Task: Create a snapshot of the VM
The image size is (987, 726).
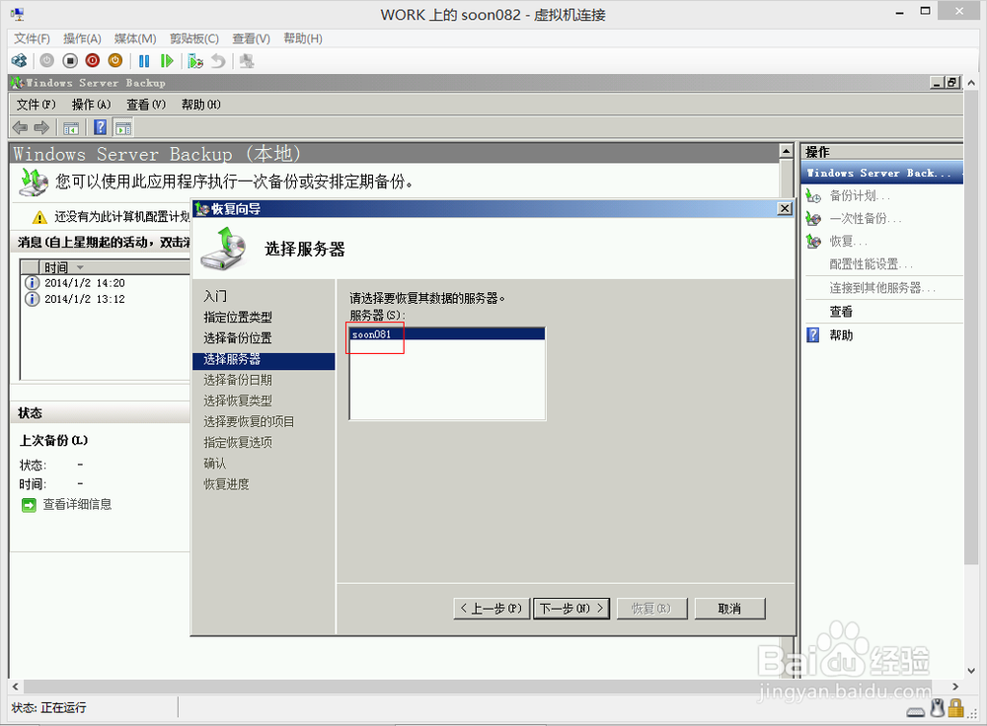Action: click(194, 60)
